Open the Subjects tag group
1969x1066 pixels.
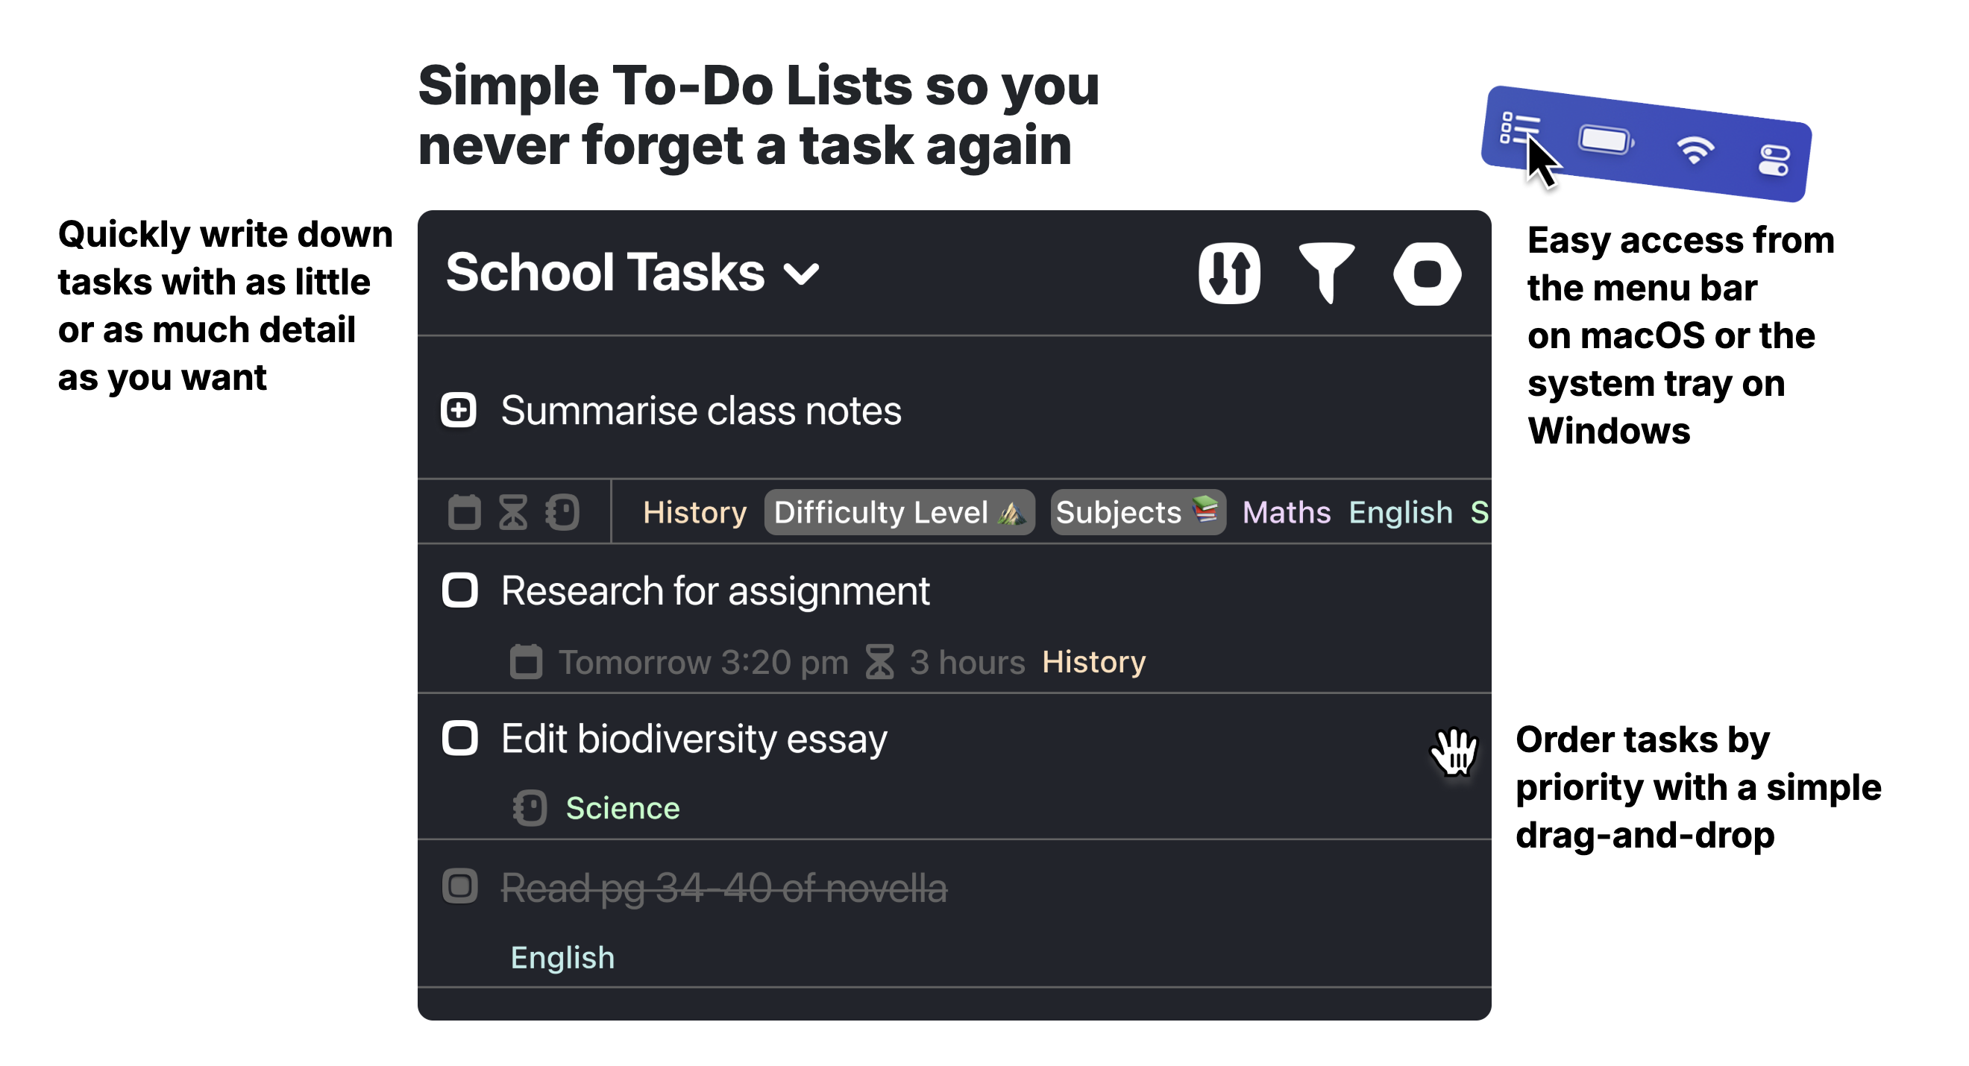coord(1138,512)
